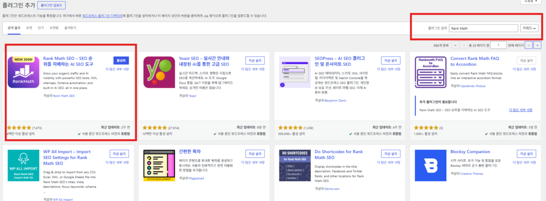Open Rank Math SEO plugin title link

pos(68,62)
